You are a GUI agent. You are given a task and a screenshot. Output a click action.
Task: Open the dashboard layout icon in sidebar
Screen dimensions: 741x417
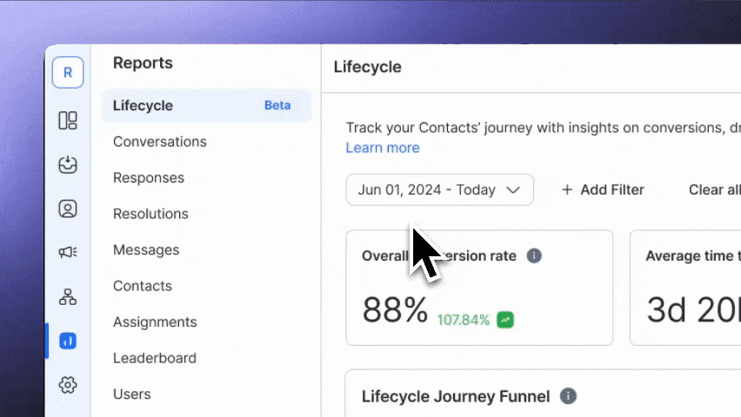[68, 121]
